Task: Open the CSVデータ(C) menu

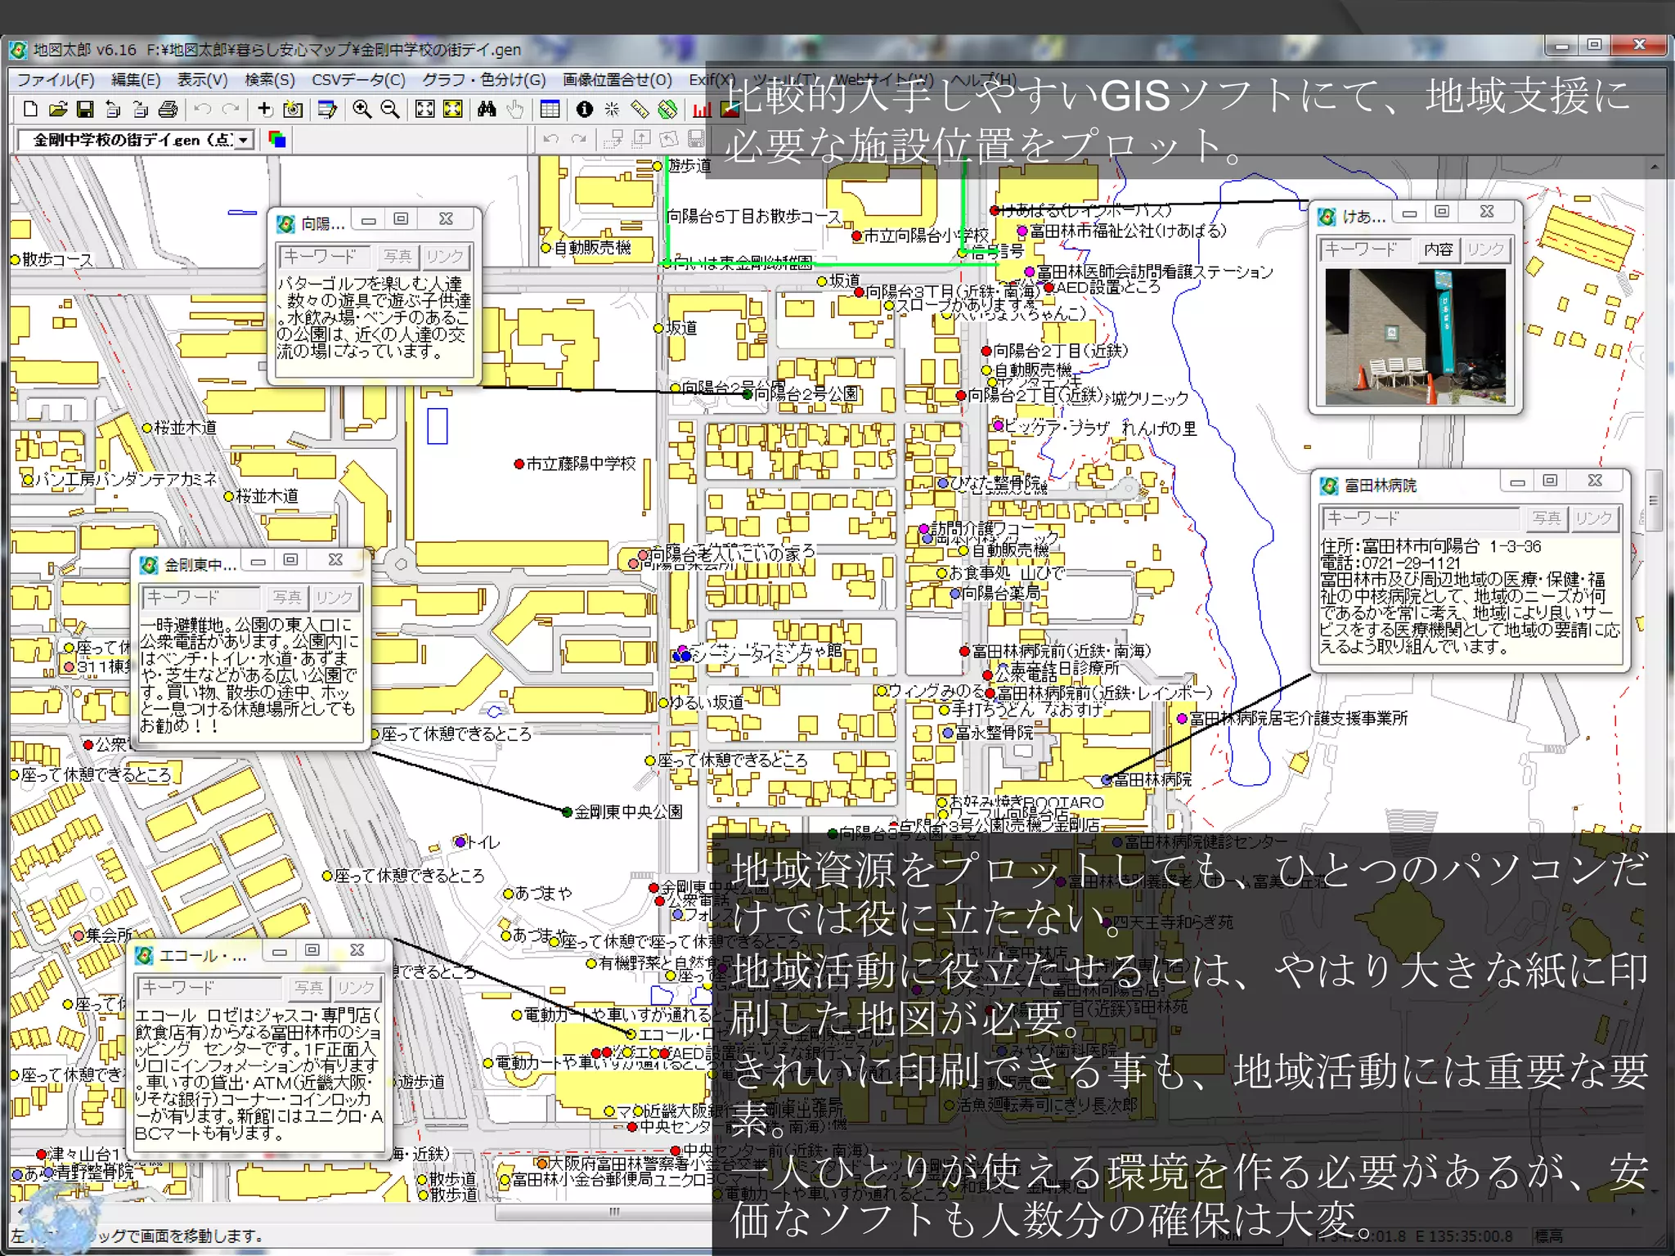Action: pyautogui.click(x=358, y=79)
